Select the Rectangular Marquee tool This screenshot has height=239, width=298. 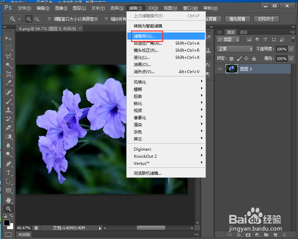pos(8,47)
